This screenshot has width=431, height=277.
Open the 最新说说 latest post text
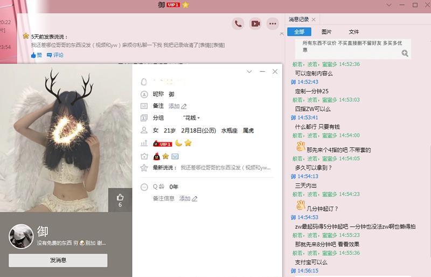coord(225,168)
